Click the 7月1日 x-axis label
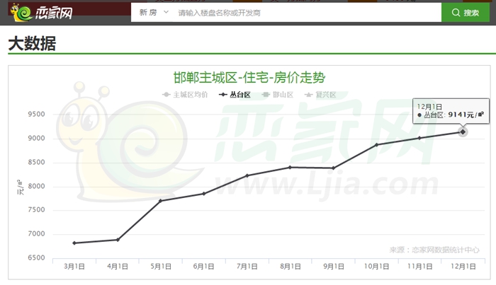Screen dimensions: 496x285 (x=247, y=267)
